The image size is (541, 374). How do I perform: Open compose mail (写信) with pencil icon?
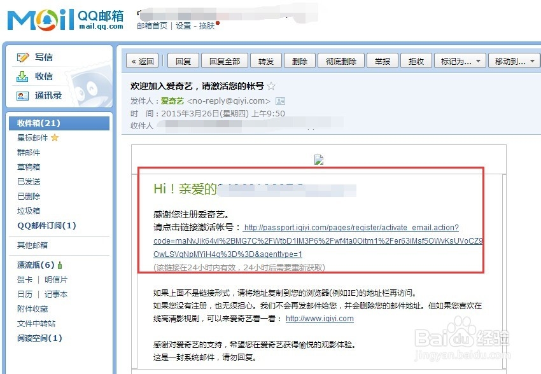23,57
